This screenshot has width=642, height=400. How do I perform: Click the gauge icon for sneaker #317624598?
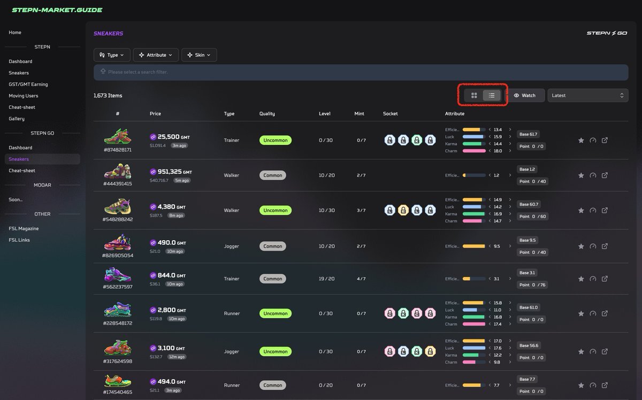[x=593, y=351]
